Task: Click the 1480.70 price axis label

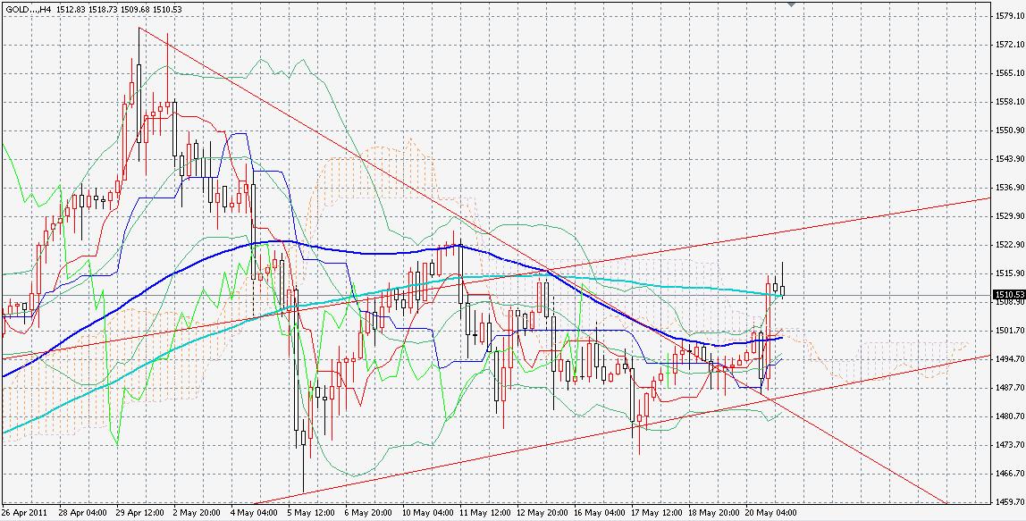Action: (x=1008, y=416)
